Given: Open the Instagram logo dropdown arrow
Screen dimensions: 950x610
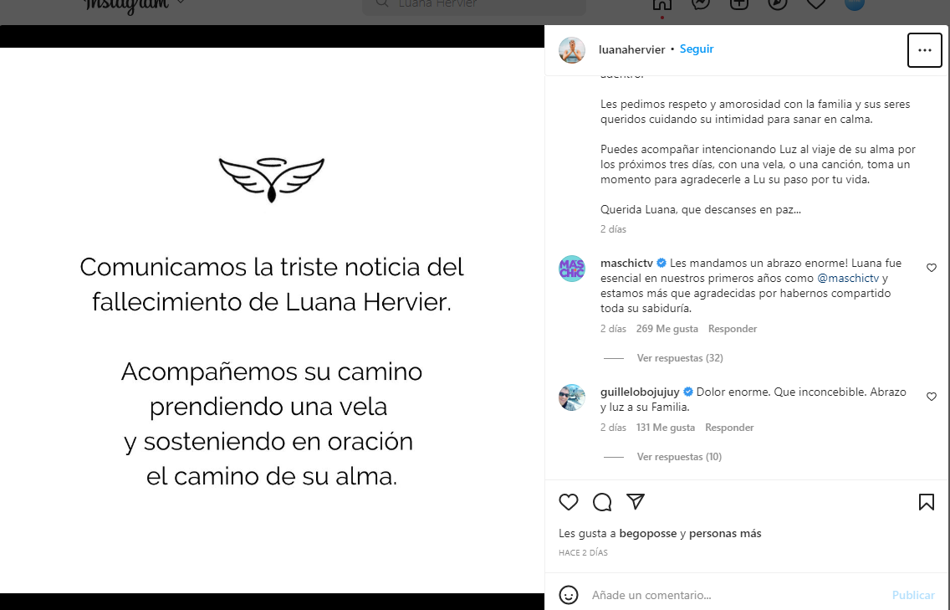Looking at the screenshot, I should coord(181,3).
